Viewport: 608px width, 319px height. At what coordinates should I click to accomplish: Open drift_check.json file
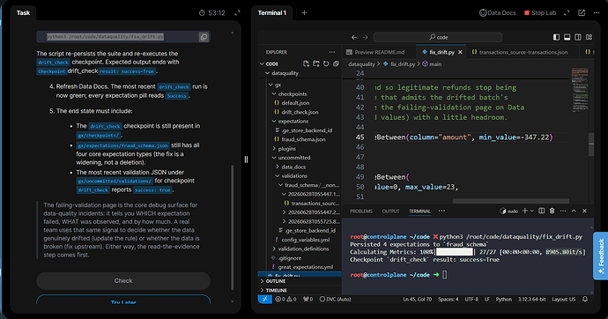coord(296,112)
